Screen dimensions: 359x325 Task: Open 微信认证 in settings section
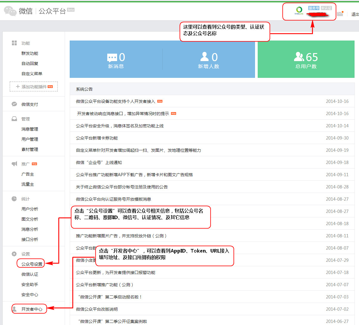pyautogui.click(x=30, y=274)
